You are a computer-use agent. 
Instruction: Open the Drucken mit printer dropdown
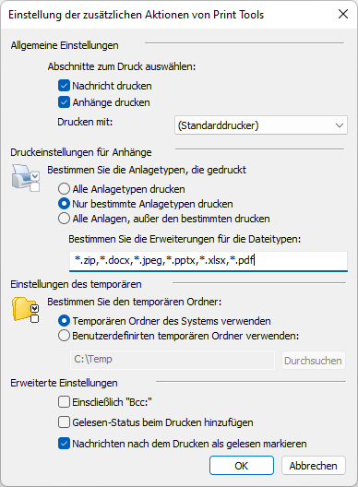[x=261, y=125]
